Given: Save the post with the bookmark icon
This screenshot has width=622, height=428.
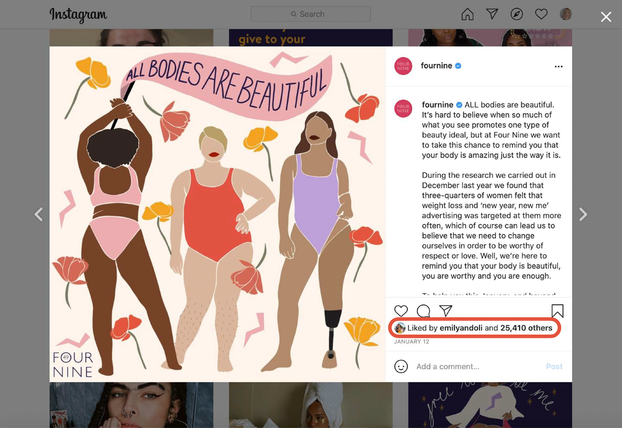Looking at the screenshot, I should pyautogui.click(x=558, y=311).
